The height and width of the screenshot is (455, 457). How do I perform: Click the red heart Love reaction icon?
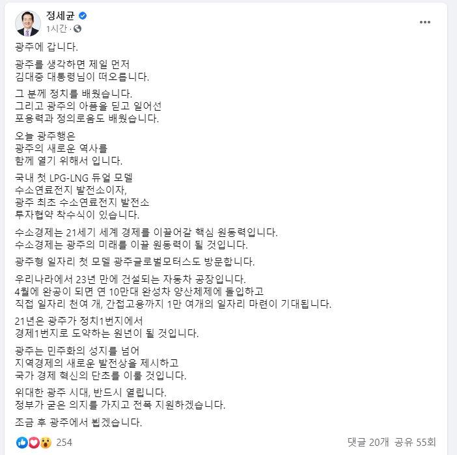(33, 443)
